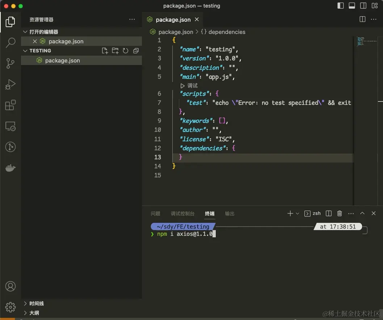383x320 pixels.
Task: Open Remote Explorer view
Action: [10, 126]
